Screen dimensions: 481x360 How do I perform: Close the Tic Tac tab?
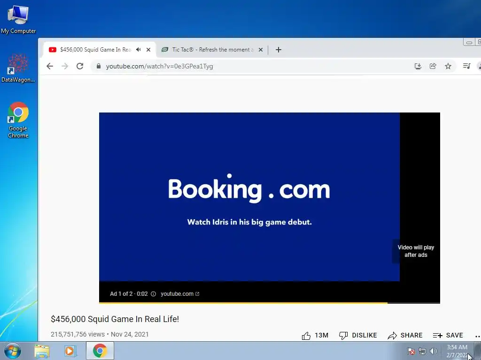click(x=260, y=50)
